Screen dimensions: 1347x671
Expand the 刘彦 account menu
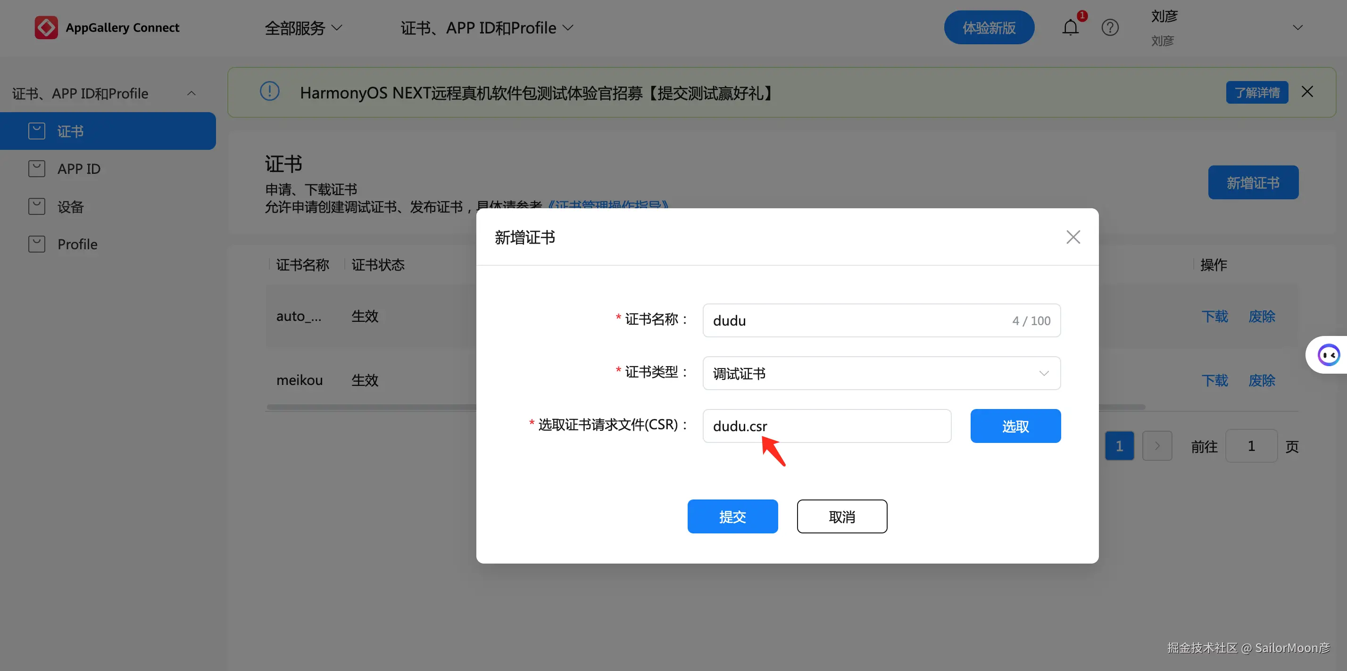pyautogui.click(x=1298, y=27)
